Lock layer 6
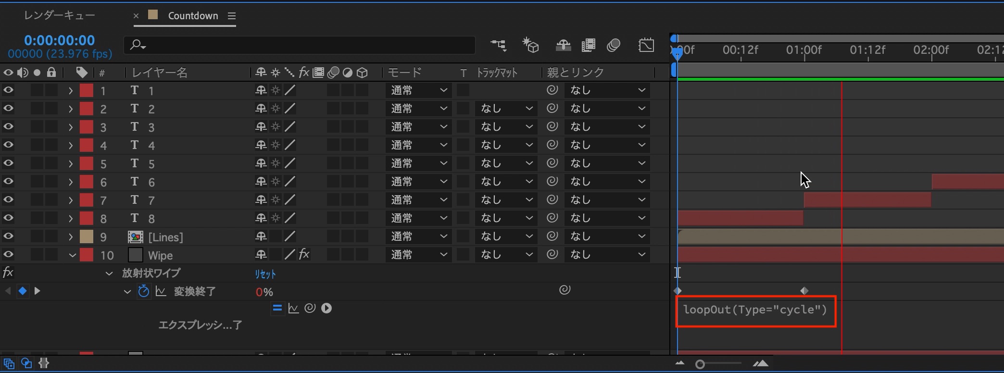1004x373 pixels. 51,182
